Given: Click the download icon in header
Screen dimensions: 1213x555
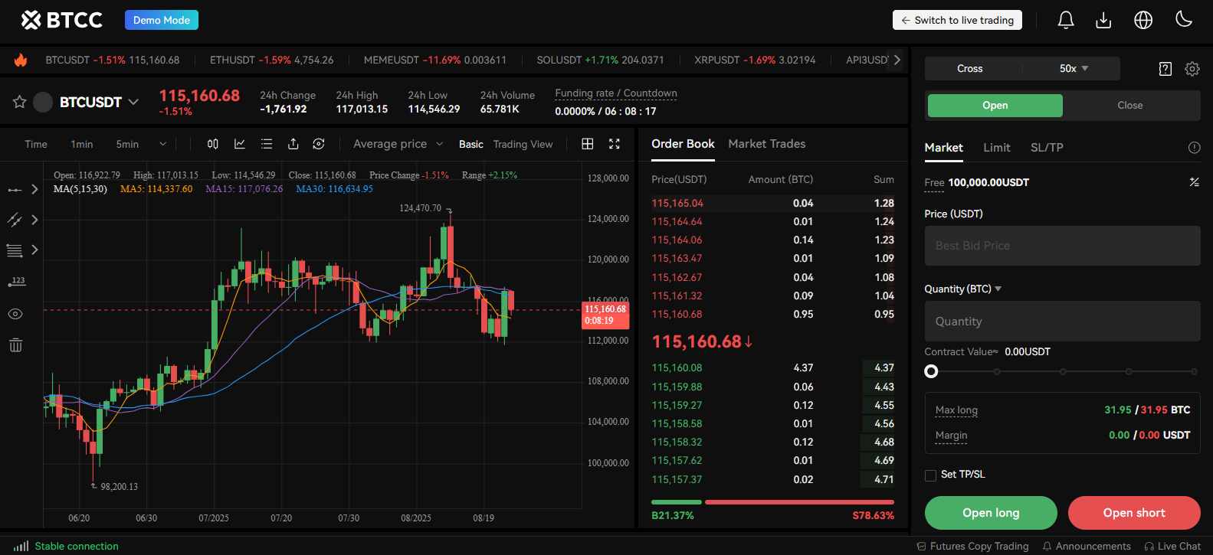Looking at the screenshot, I should (1103, 21).
